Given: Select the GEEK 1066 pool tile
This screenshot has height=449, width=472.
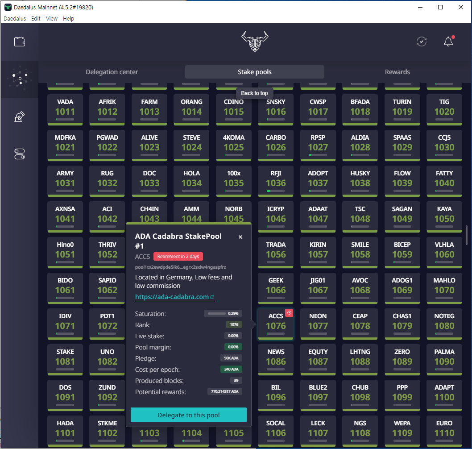Looking at the screenshot, I should [276, 288].
